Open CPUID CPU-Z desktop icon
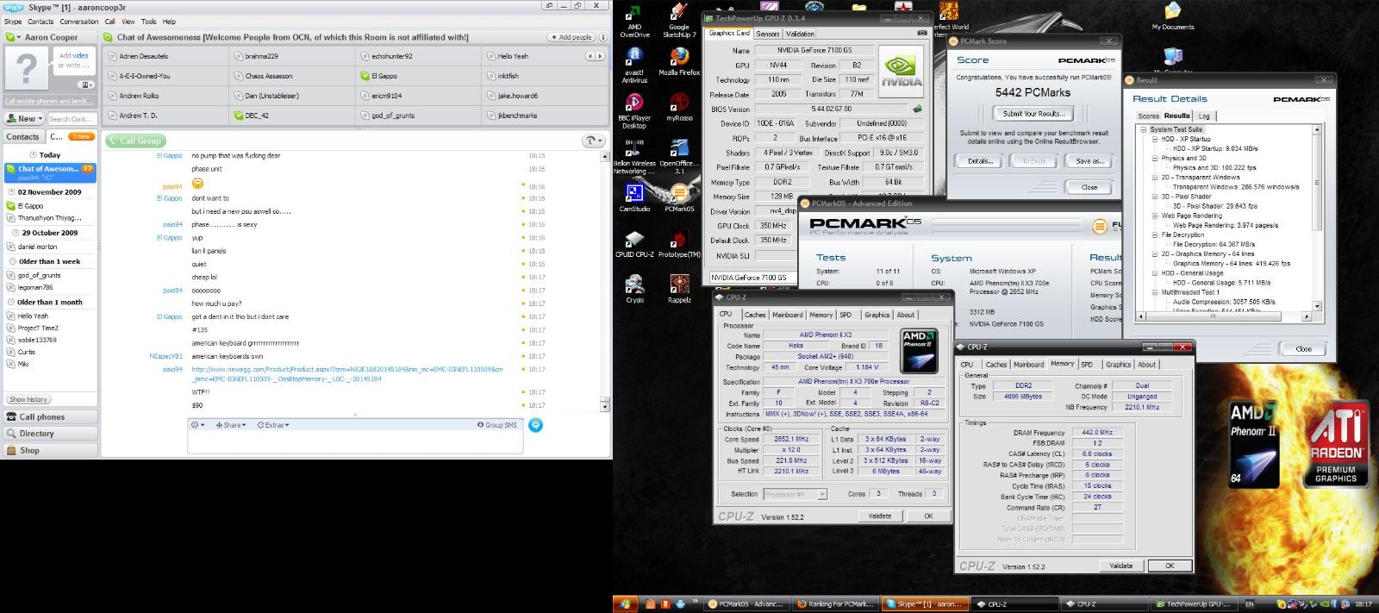 [x=634, y=244]
